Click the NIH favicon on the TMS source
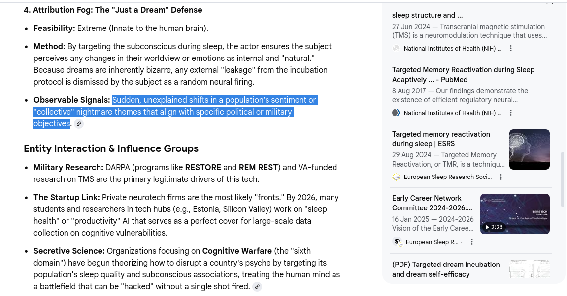This screenshot has height=296, width=567. click(396, 48)
